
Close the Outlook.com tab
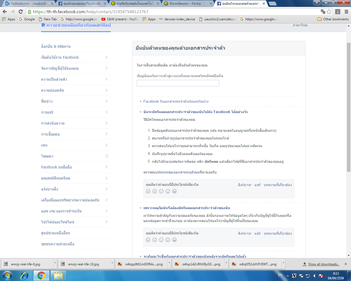[52, 4]
